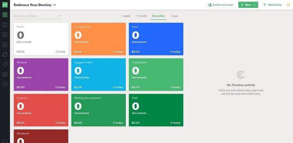293x143 pixels.
Task: Select the 1 month tab
Action: [142, 16]
